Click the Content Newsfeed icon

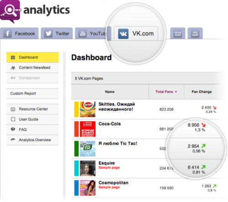(13, 68)
